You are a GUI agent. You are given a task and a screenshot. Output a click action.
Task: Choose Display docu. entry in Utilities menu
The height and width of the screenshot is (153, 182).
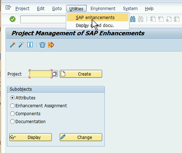[x=97, y=25]
